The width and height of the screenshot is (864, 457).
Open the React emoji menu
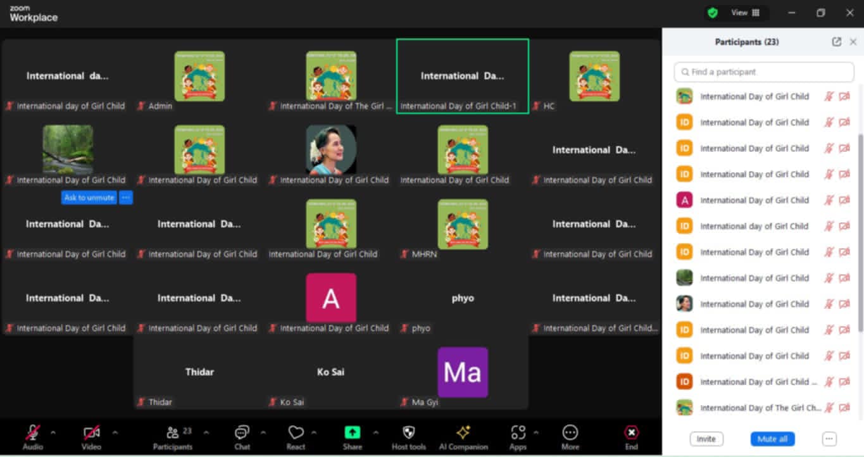[296, 433]
